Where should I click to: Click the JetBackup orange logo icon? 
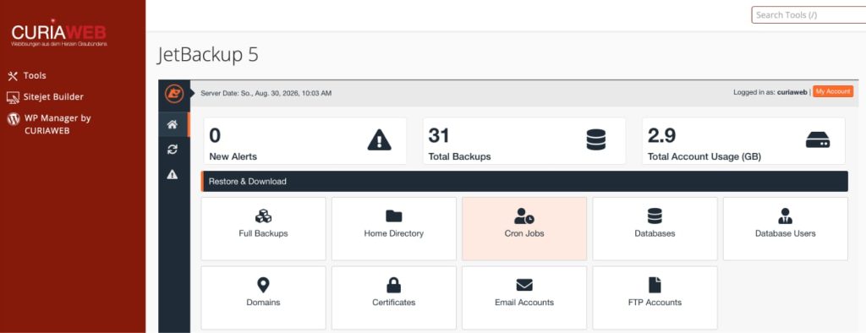click(x=174, y=93)
